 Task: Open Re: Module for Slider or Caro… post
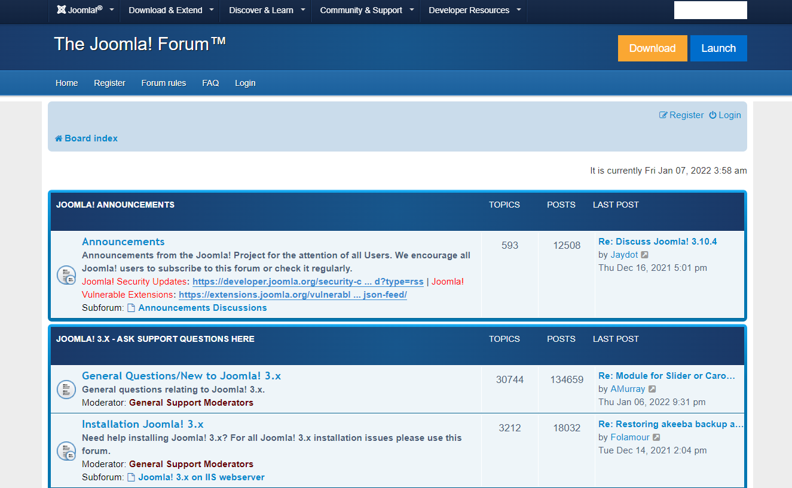666,376
